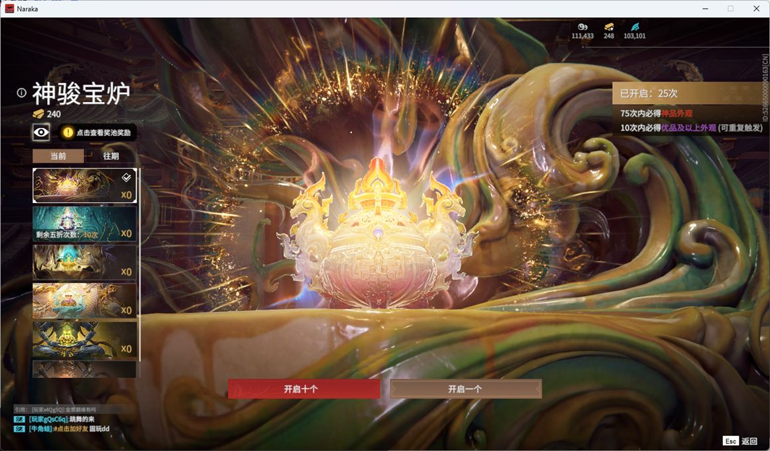This screenshot has width=770, height=451.
Task: Select the first golden furnace banner thumbnail
Action: pyautogui.click(x=84, y=185)
